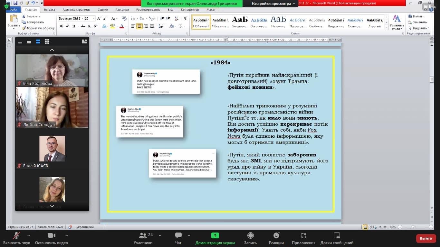This screenshot has width=440, height=247.
Task: Open the Zoom participants panel
Action: coord(143,236)
